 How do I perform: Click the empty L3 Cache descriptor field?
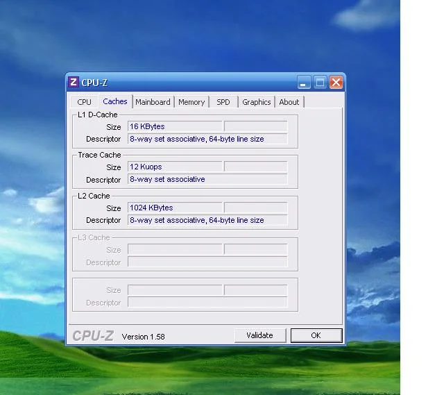(x=207, y=262)
